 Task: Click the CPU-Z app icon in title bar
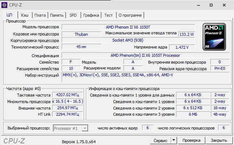[x=4, y=5]
